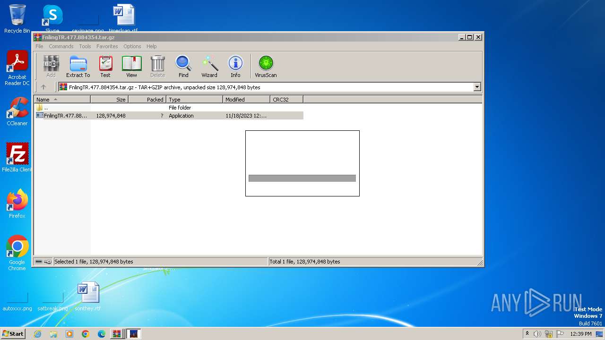
Task: Launch the Wizard tool
Action: (209, 66)
